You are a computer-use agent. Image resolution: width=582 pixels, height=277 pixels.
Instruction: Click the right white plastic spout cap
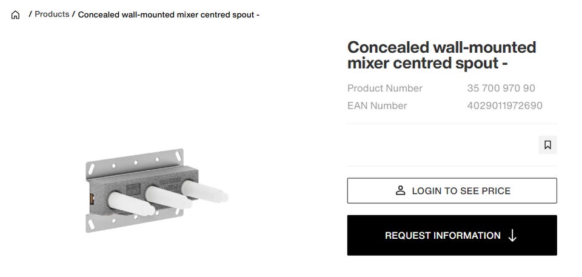[x=204, y=192]
